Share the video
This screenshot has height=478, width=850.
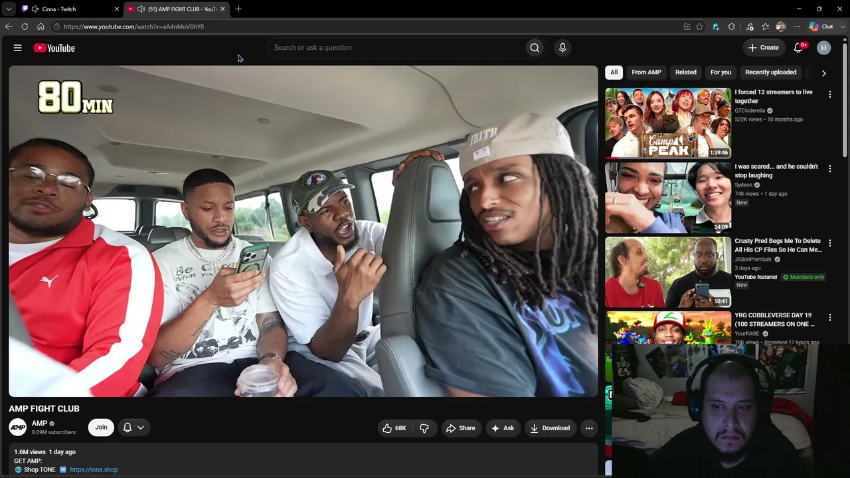[x=460, y=428]
